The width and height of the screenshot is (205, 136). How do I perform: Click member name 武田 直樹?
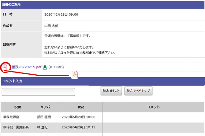point(44,117)
